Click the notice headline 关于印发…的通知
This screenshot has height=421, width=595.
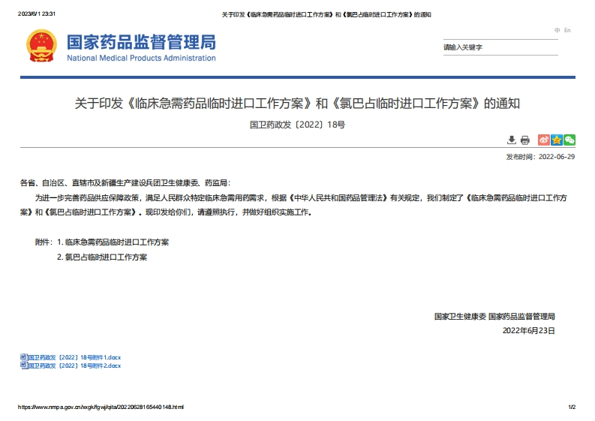(298, 104)
